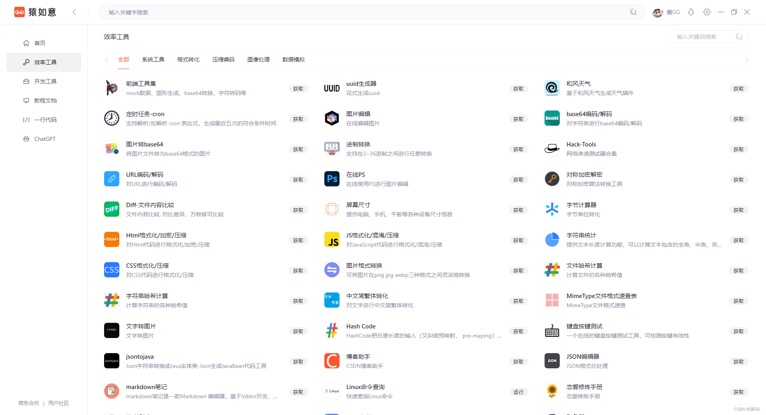The image size is (766, 415).
Task: Click the 字符串哈希计算 title text
Action: click(147, 296)
